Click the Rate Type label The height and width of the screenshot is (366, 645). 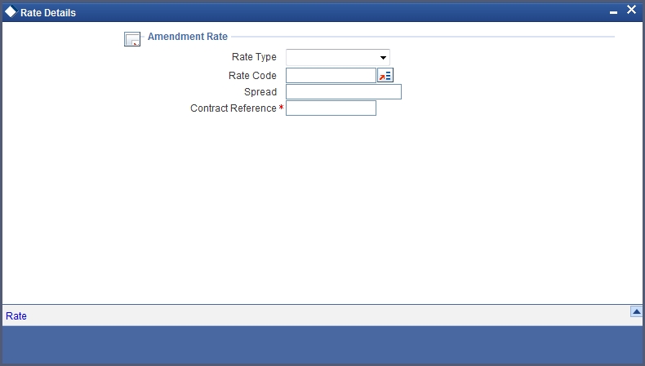click(x=254, y=57)
